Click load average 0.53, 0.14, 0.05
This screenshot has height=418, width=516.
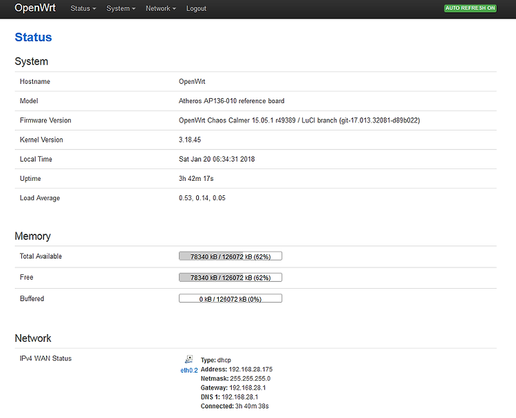point(202,198)
